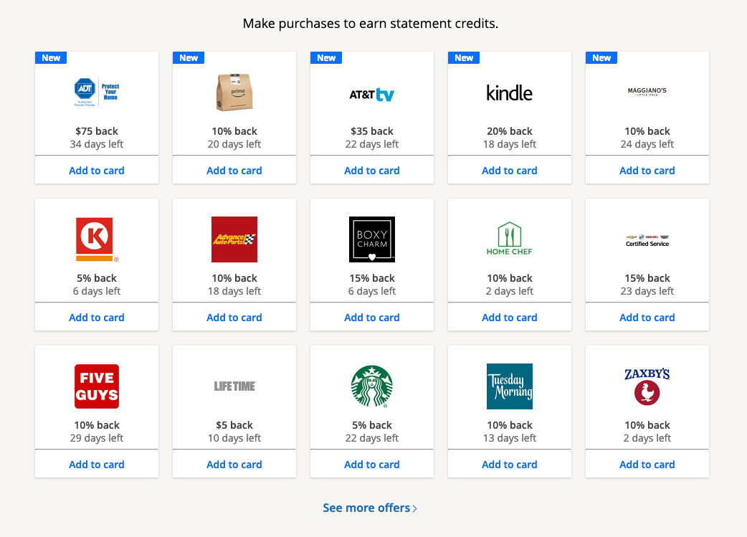Add the Certified Service offer to card
This screenshot has height=537, width=747.
(647, 318)
